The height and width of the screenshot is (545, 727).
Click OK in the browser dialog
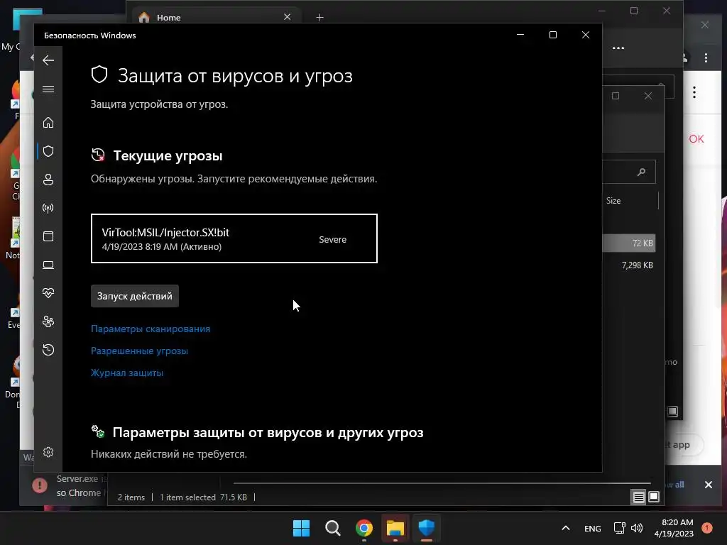click(x=696, y=139)
